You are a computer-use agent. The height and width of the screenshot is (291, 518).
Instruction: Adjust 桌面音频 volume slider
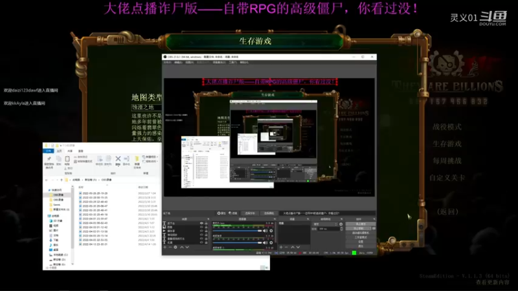(x=237, y=243)
